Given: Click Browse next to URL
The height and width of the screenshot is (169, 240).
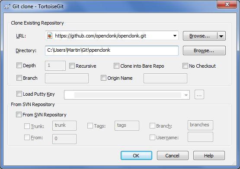Looking at the screenshot, I should [200, 36].
